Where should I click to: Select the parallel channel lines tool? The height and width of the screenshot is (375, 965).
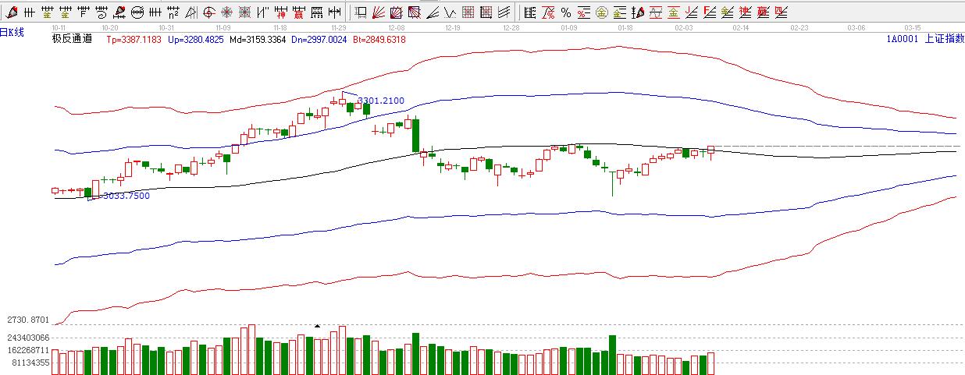[x=505, y=12]
